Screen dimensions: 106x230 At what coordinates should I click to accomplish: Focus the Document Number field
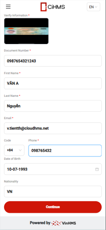(53, 61)
